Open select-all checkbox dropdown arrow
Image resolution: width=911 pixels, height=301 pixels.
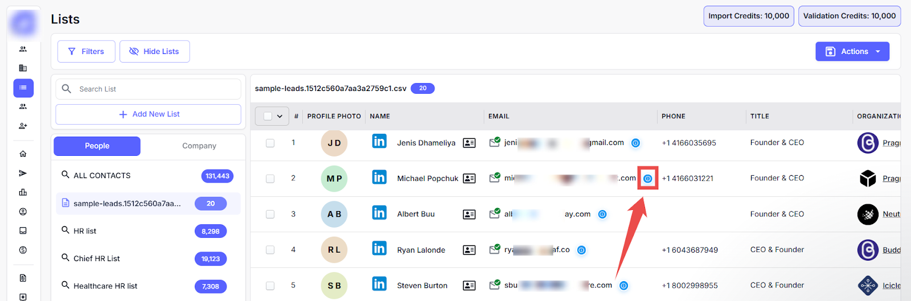click(280, 116)
